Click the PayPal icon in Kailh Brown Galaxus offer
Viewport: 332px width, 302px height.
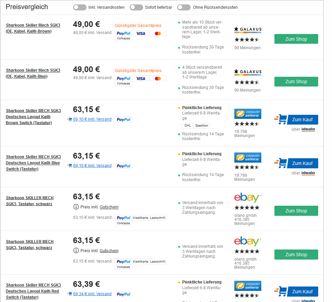click(x=124, y=33)
